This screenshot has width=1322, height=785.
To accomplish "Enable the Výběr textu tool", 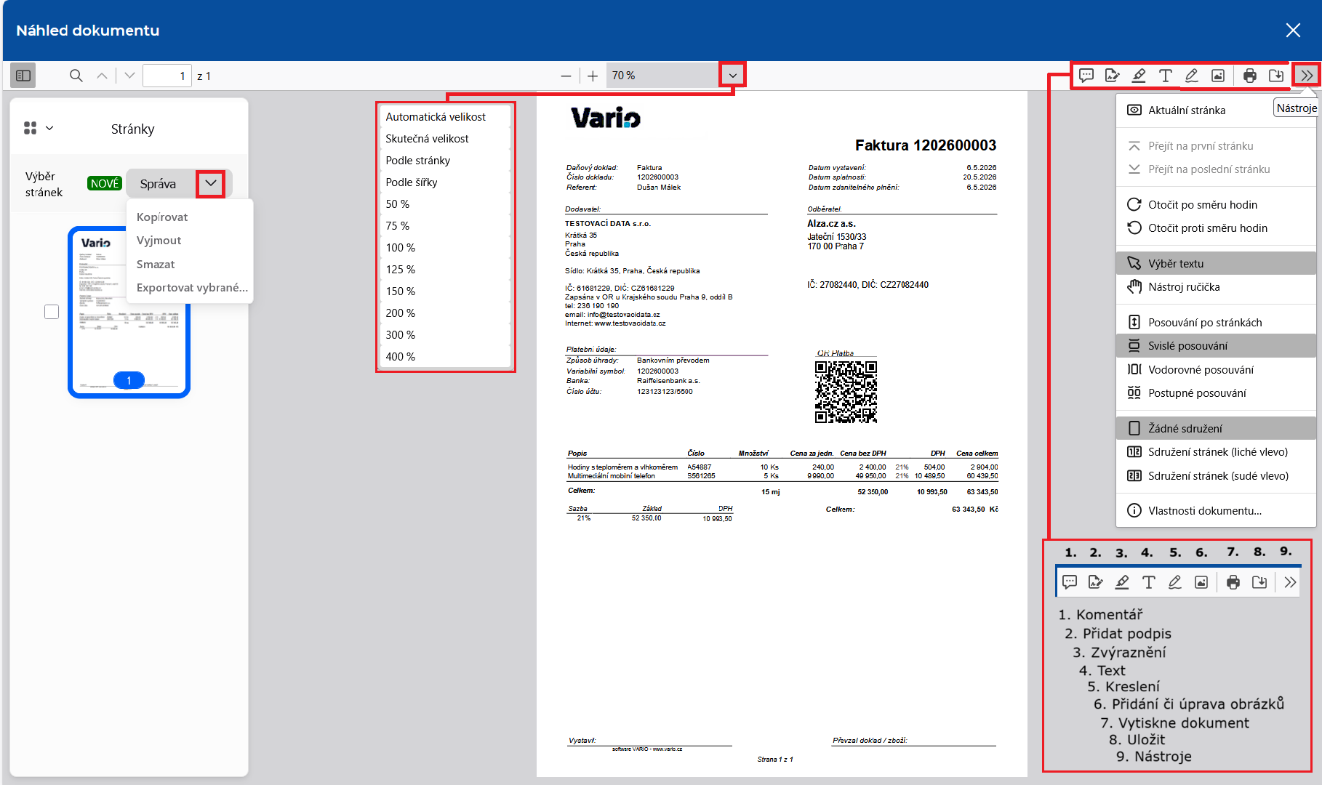I will tap(1216, 263).
